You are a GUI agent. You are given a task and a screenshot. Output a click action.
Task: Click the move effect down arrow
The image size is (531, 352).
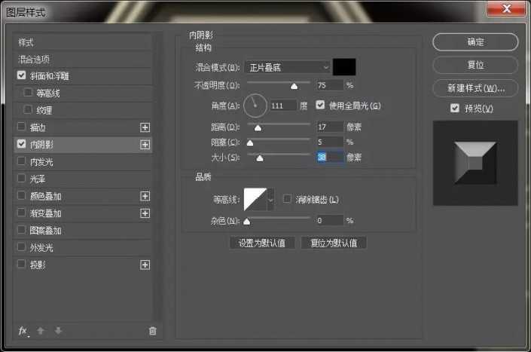58,330
